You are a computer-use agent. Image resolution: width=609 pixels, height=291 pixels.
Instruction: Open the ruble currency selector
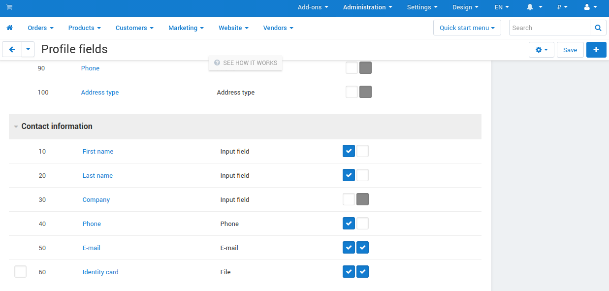[562, 7]
